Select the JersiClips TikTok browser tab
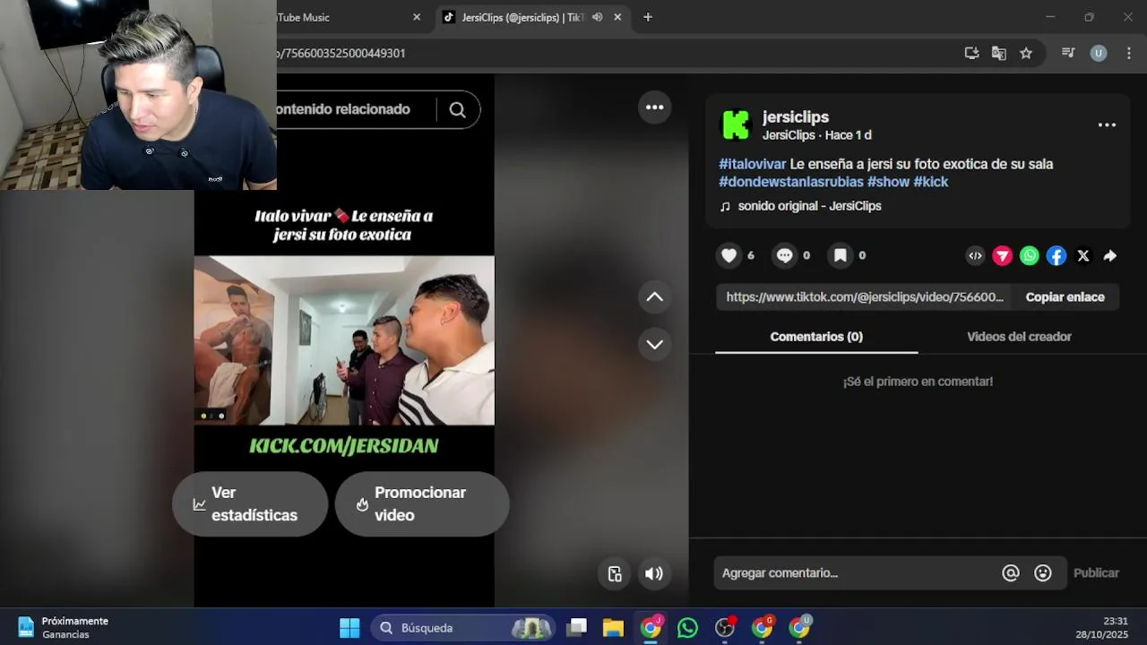The height and width of the screenshot is (645, 1147). tap(532, 17)
